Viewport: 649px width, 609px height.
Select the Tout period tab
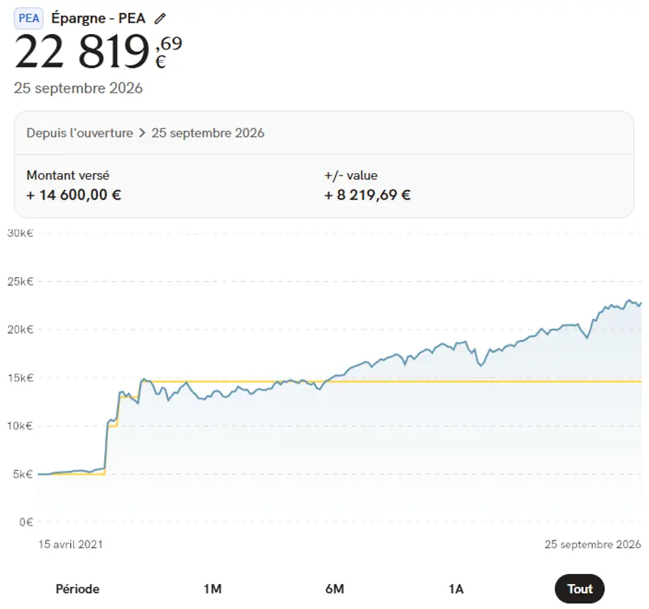click(x=579, y=588)
